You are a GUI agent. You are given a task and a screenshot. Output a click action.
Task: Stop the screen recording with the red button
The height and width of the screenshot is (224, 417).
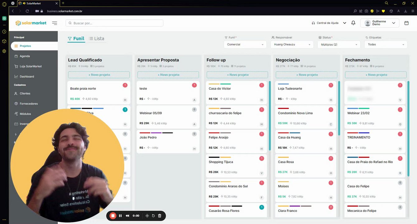coord(113,216)
